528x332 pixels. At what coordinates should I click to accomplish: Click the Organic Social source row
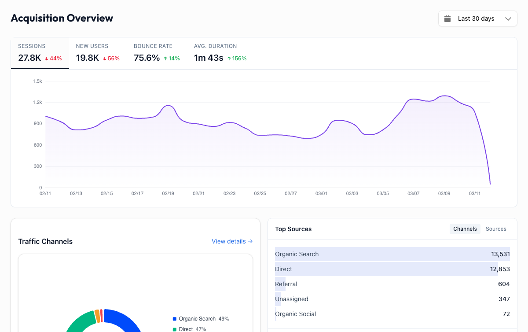pos(392,314)
